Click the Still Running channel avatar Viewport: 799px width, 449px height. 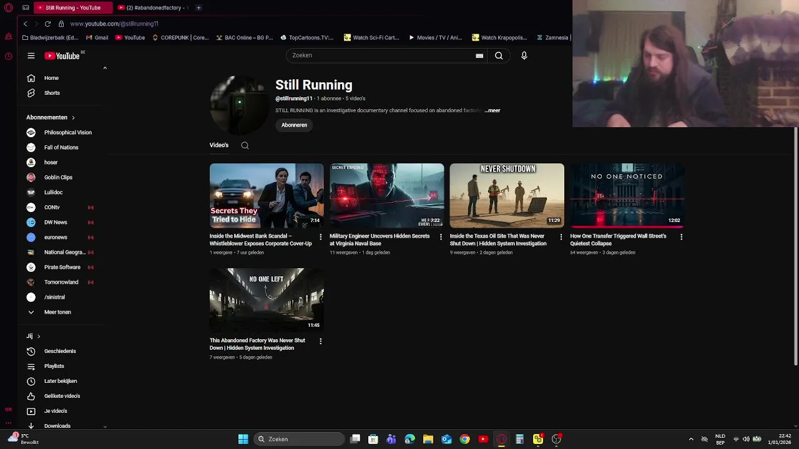point(239,105)
